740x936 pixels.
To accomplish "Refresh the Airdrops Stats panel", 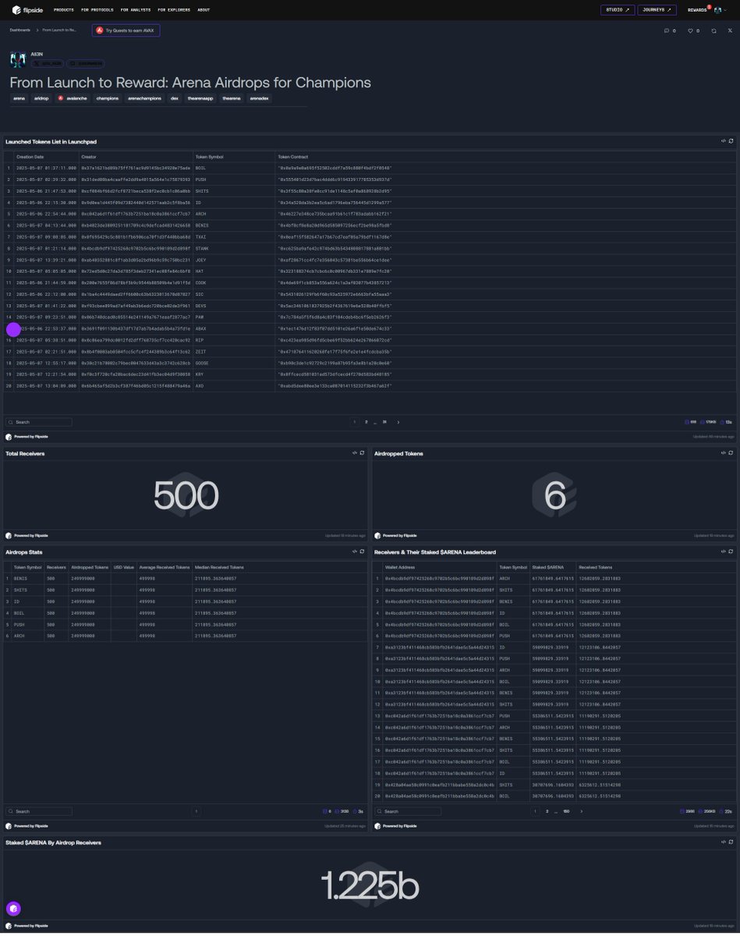I will pos(362,551).
